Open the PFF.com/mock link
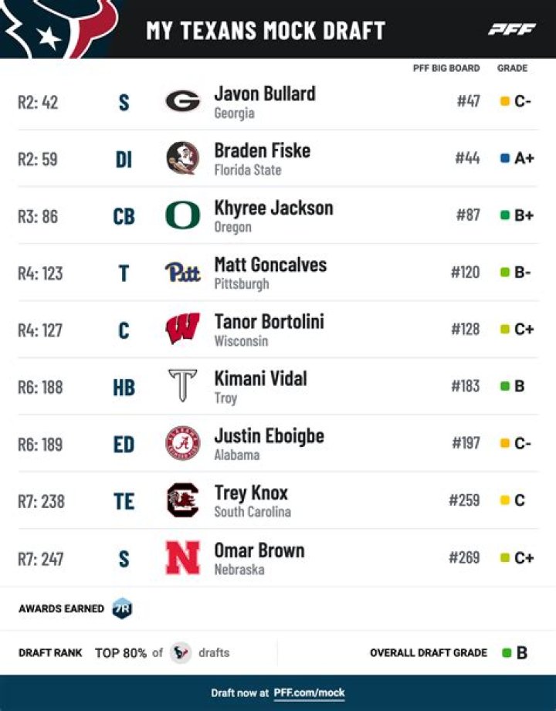The width and height of the screenshot is (556, 711). (309, 692)
